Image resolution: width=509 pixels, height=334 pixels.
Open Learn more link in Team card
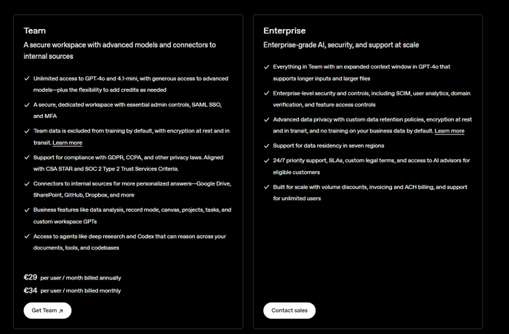click(x=68, y=143)
